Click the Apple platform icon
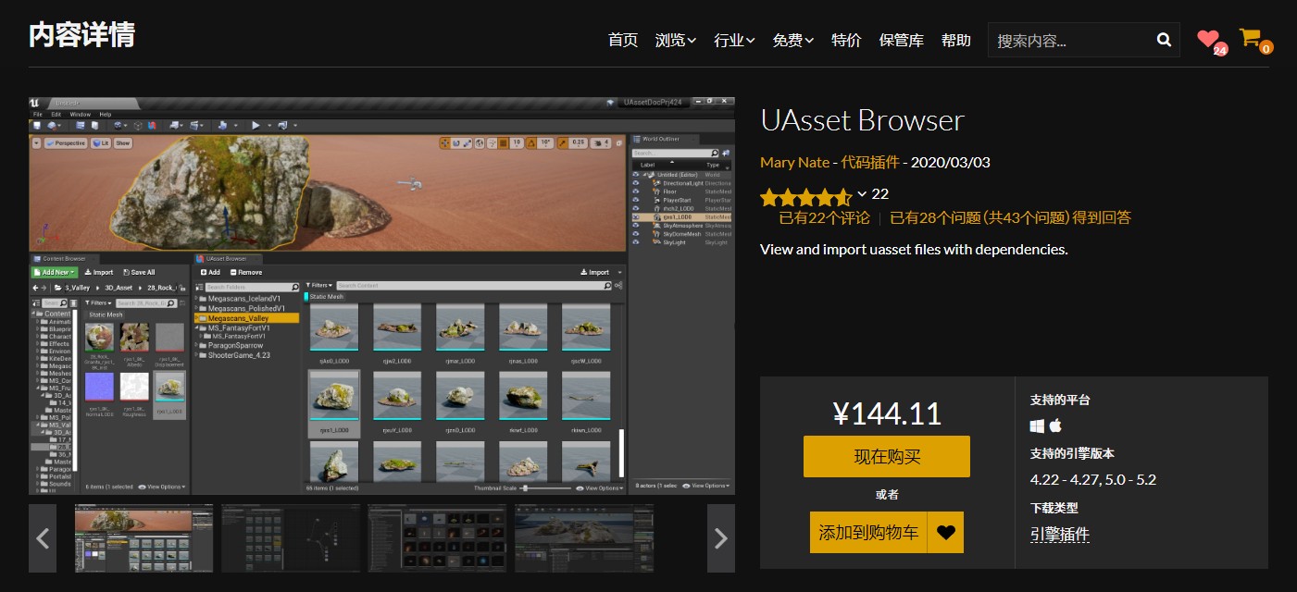This screenshot has width=1297, height=592. coord(1055,425)
